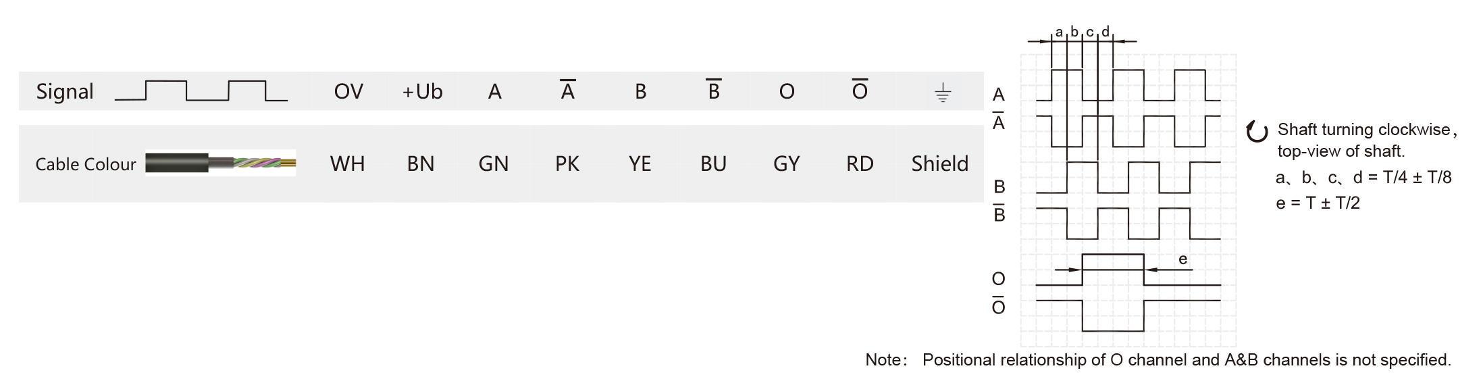Click the "e = T ± T/2" formula text
The image size is (1483, 381).
coord(1318,203)
